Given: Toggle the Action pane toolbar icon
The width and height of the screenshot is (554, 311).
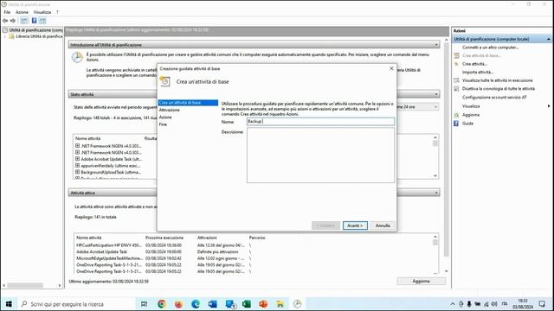Looking at the screenshot, I should [x=42, y=21].
